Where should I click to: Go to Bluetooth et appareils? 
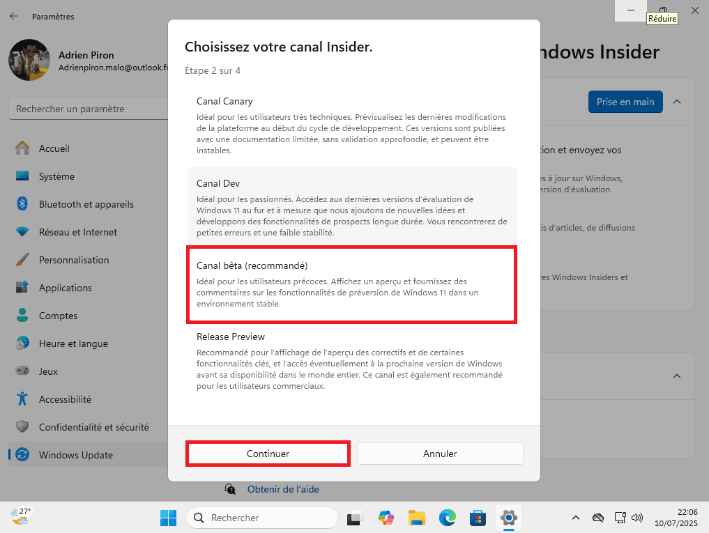point(89,204)
